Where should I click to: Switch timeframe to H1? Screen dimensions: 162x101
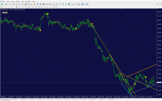[x=45, y=7]
